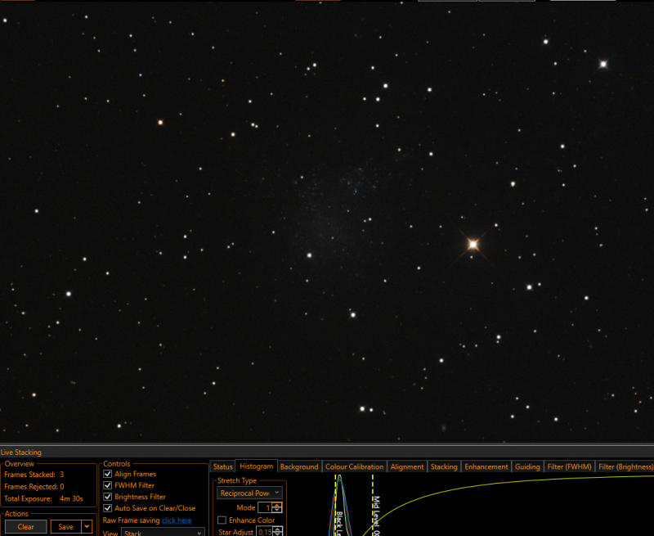
Task: Switch to the Filter (FWHM) tab
Action: [x=569, y=466]
